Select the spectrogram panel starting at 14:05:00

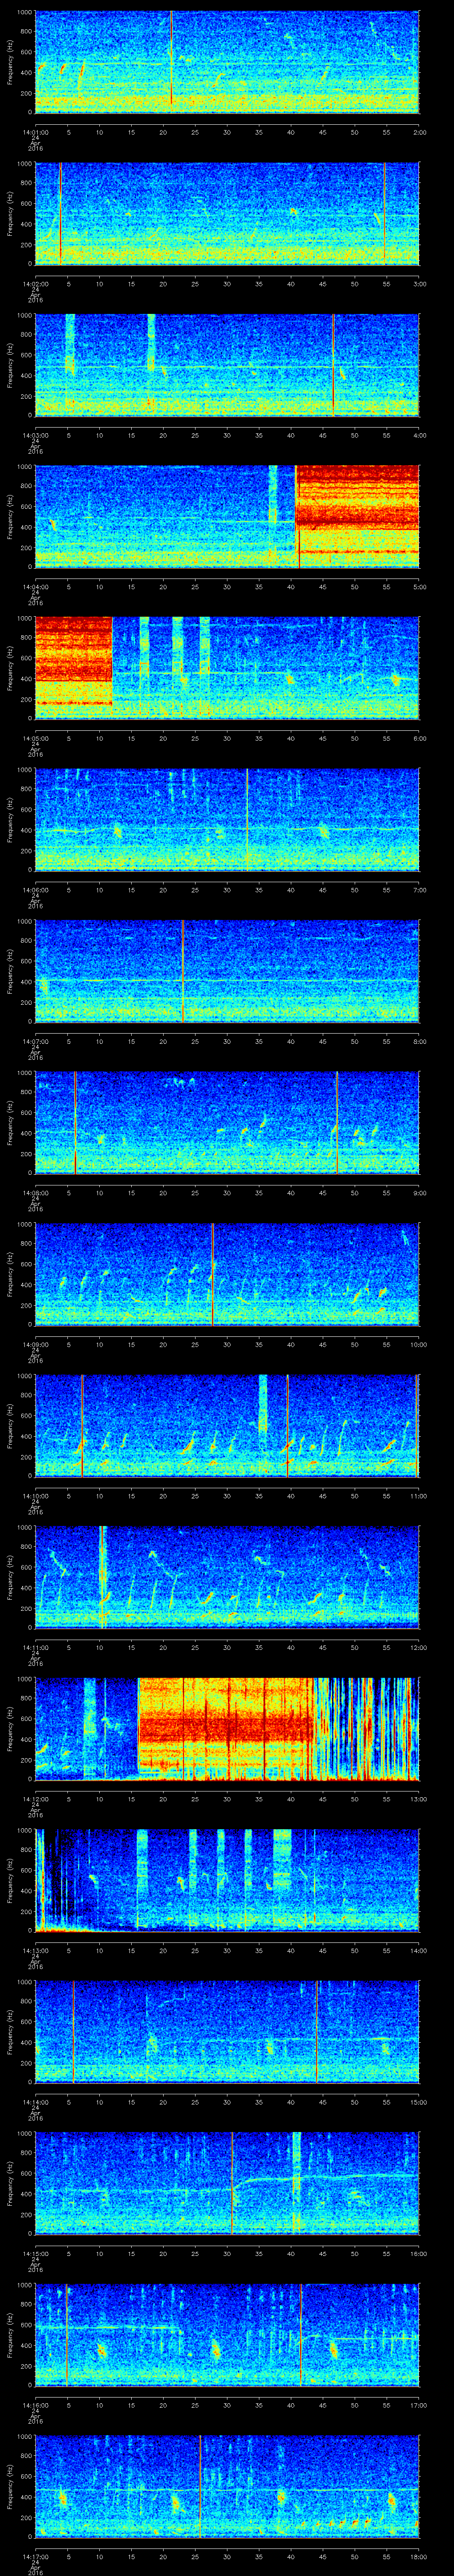point(227,668)
